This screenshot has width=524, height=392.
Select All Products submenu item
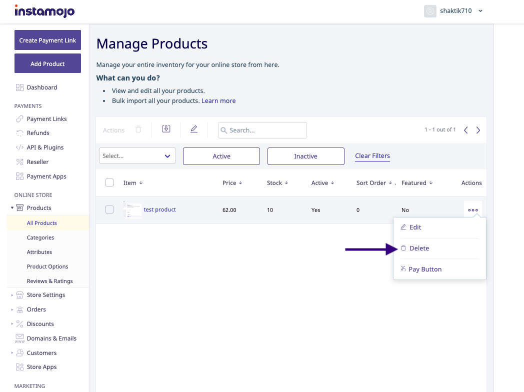42,223
